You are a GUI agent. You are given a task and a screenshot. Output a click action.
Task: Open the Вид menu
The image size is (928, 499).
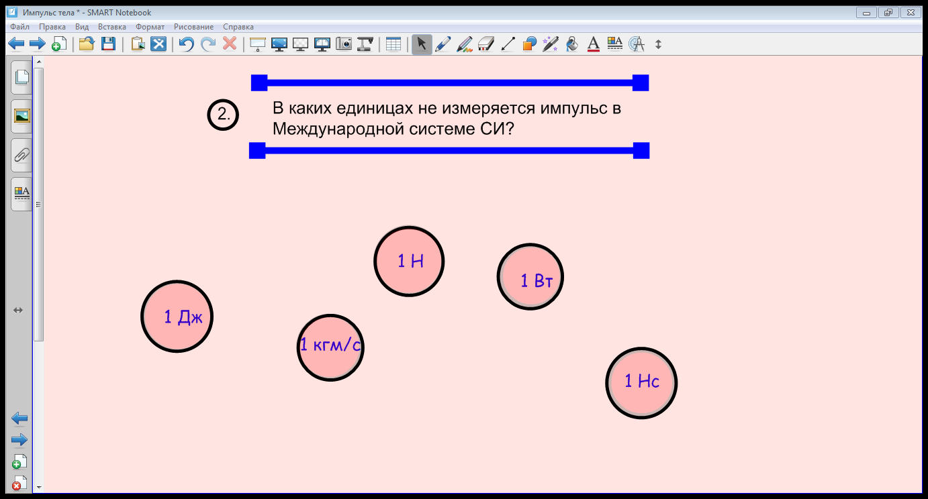click(x=82, y=27)
